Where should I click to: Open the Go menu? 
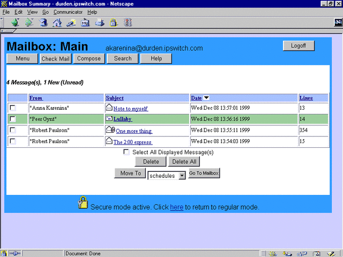[46, 12]
